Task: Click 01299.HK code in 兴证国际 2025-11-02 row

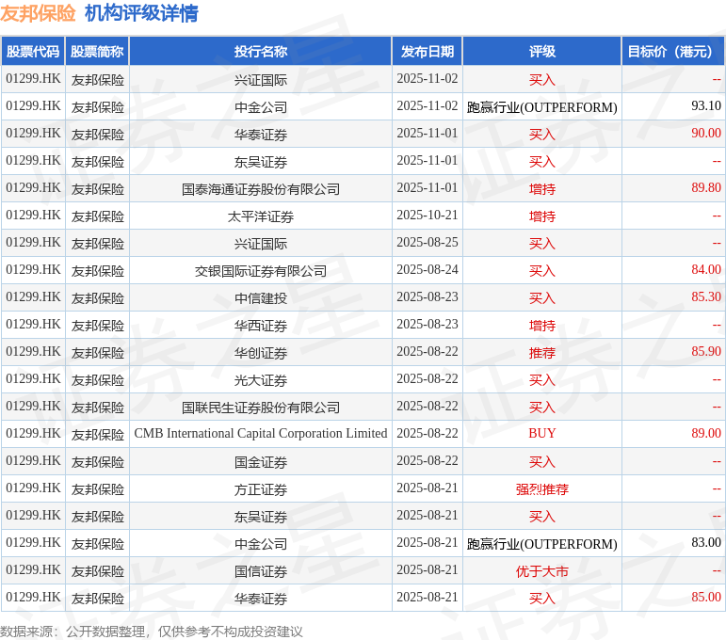Action: 33,79
